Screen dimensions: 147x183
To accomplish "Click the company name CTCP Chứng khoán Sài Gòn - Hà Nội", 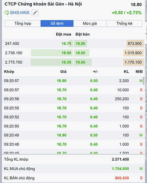I will [43, 4].
